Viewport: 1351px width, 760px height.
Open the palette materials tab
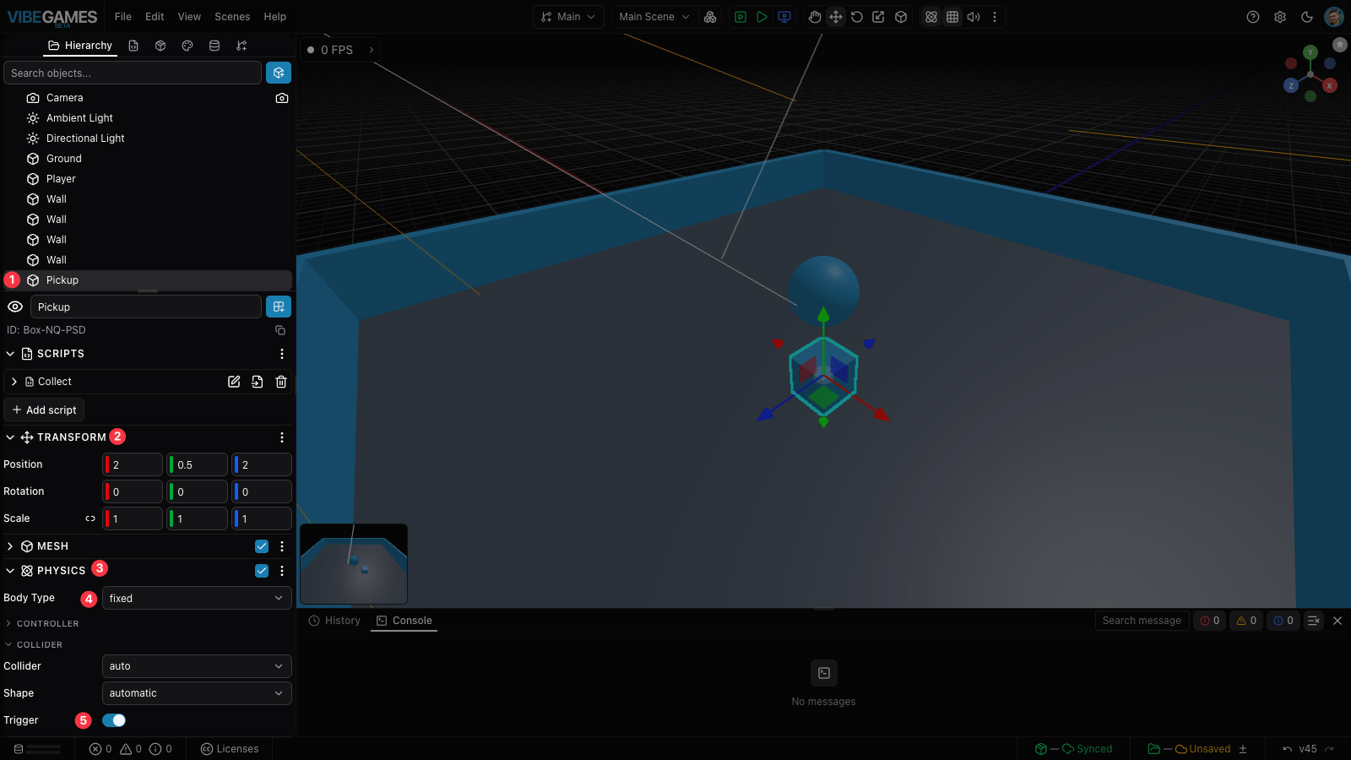(x=187, y=46)
